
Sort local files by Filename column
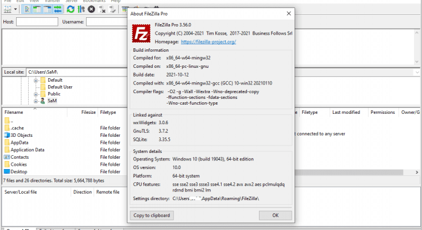[14, 113]
